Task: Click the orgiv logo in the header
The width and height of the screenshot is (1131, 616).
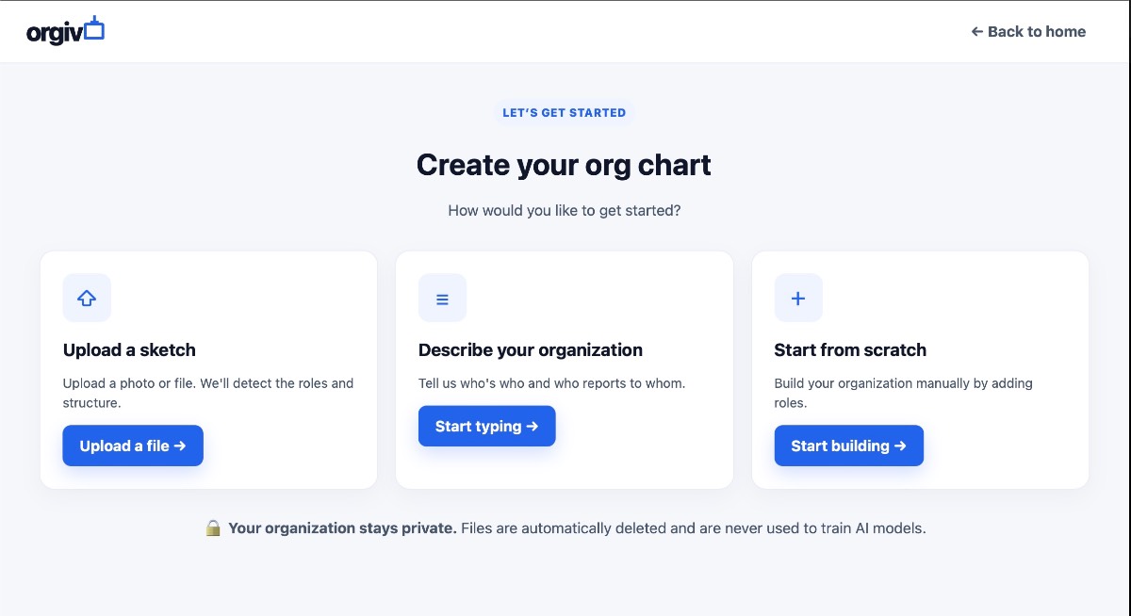Action: 65,30
